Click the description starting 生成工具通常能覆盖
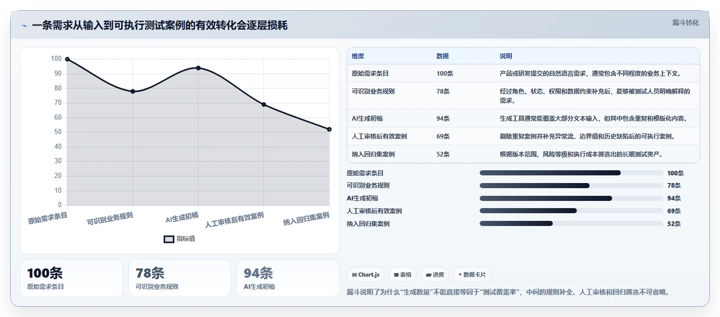The height and width of the screenshot is (317, 720). coord(593,119)
